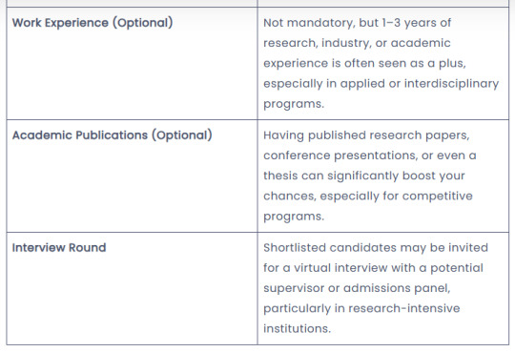This screenshot has width=515, height=352.
Task: Click the word 'Optional' beside Work Experience
Action: [x=143, y=23]
